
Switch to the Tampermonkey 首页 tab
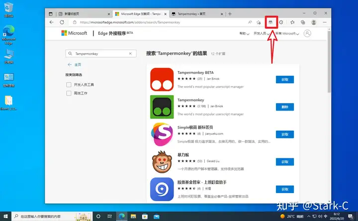coord(197,14)
